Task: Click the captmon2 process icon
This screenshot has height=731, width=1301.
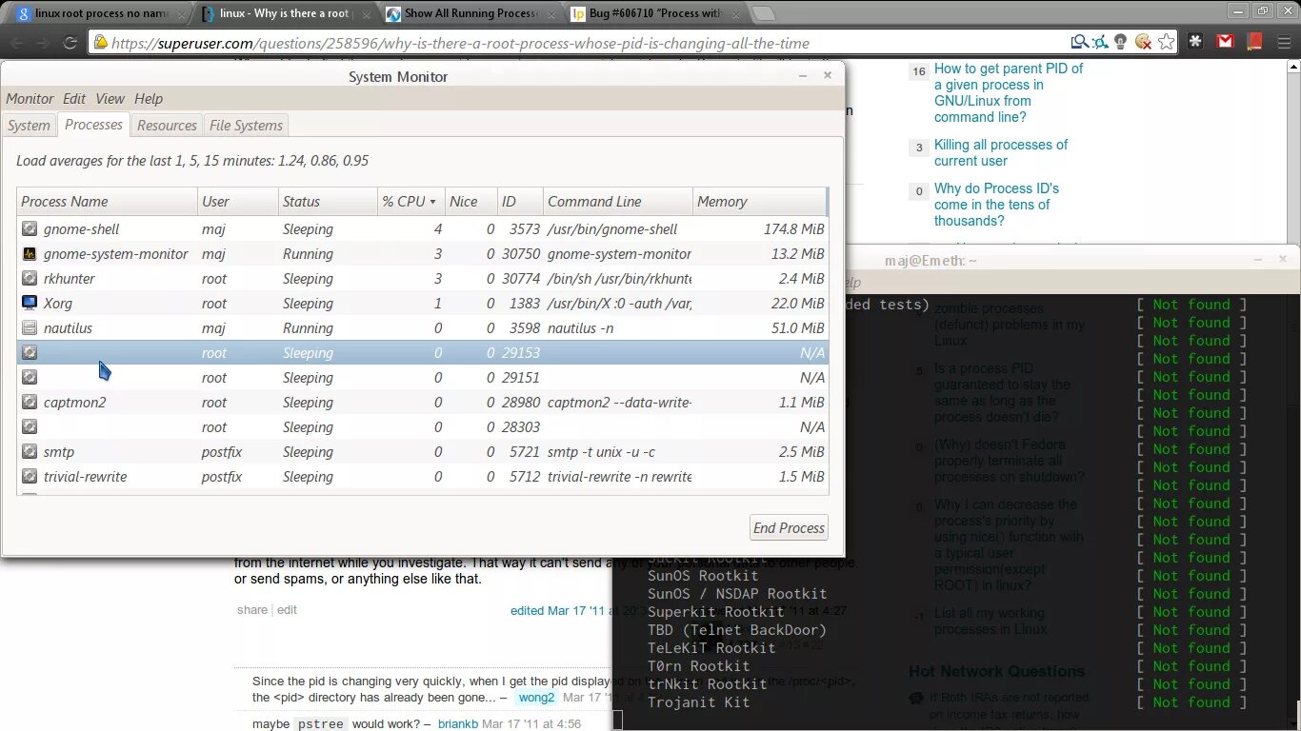Action: click(30, 402)
